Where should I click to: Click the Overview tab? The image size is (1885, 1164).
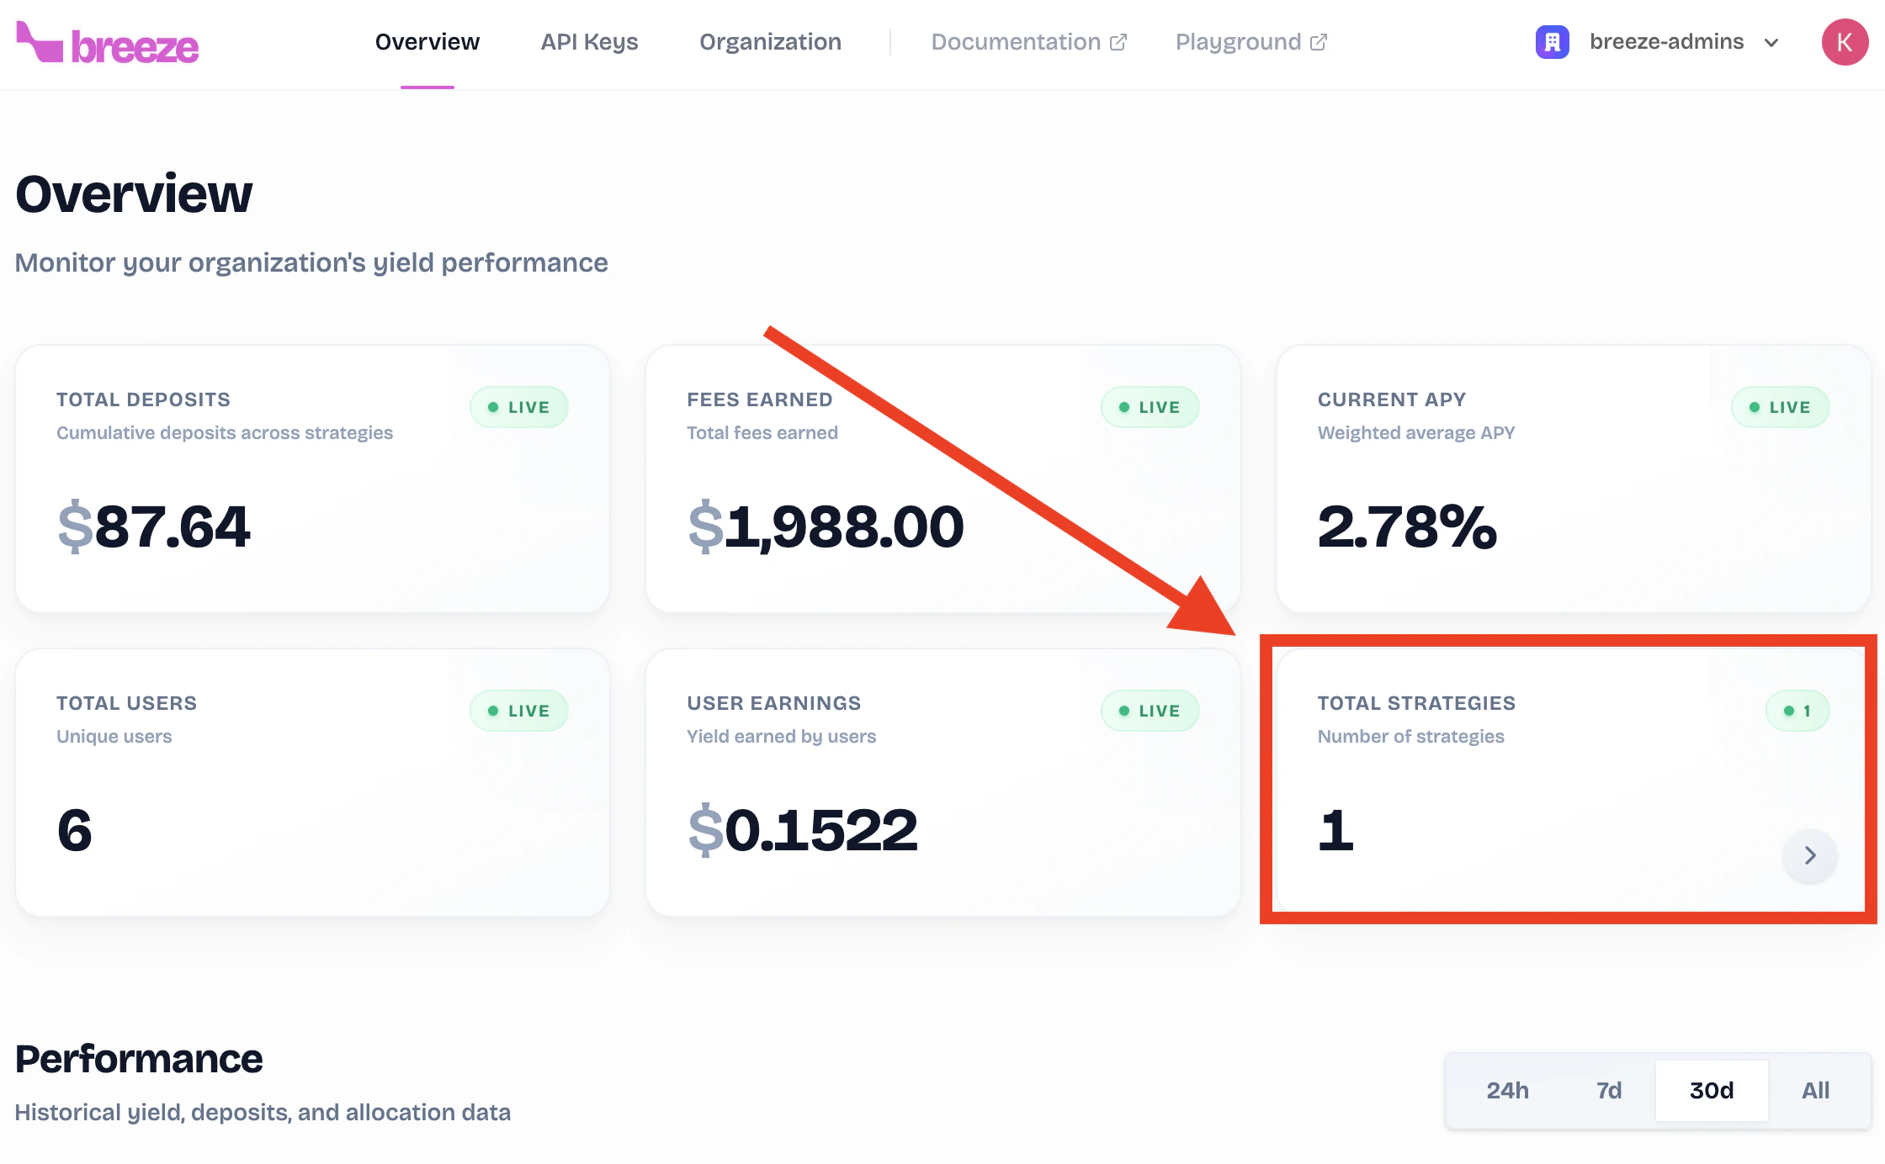(x=427, y=42)
